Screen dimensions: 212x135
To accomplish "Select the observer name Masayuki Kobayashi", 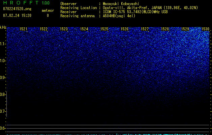I will click(121, 4).
